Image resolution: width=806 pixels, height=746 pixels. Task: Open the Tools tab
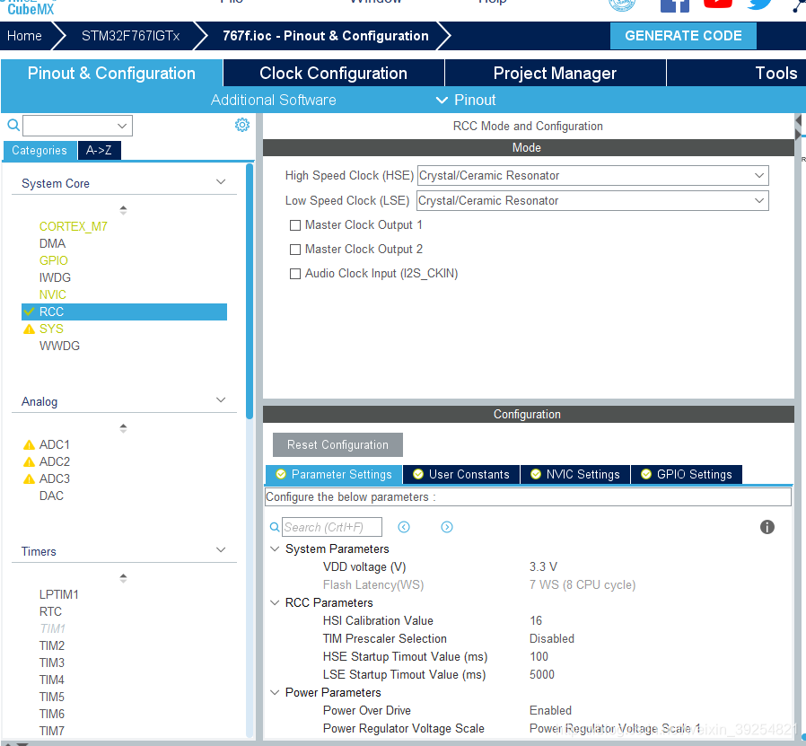tap(737, 73)
